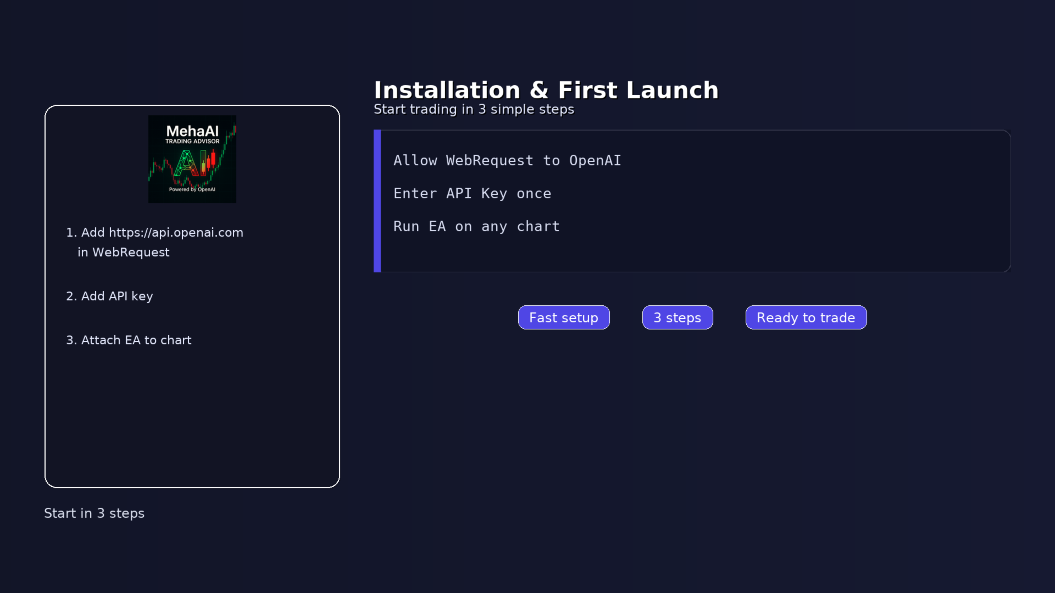Click the 'Allow WebRequest to OpenAI' line
This screenshot has width=1055, height=593.
coord(507,160)
